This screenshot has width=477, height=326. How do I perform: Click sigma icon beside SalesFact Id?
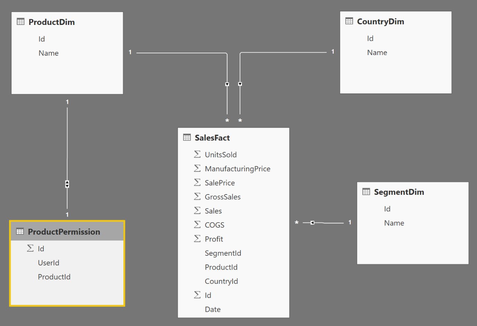197,295
